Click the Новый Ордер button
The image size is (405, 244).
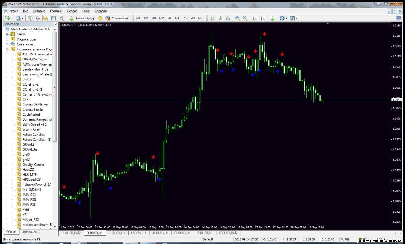point(82,18)
